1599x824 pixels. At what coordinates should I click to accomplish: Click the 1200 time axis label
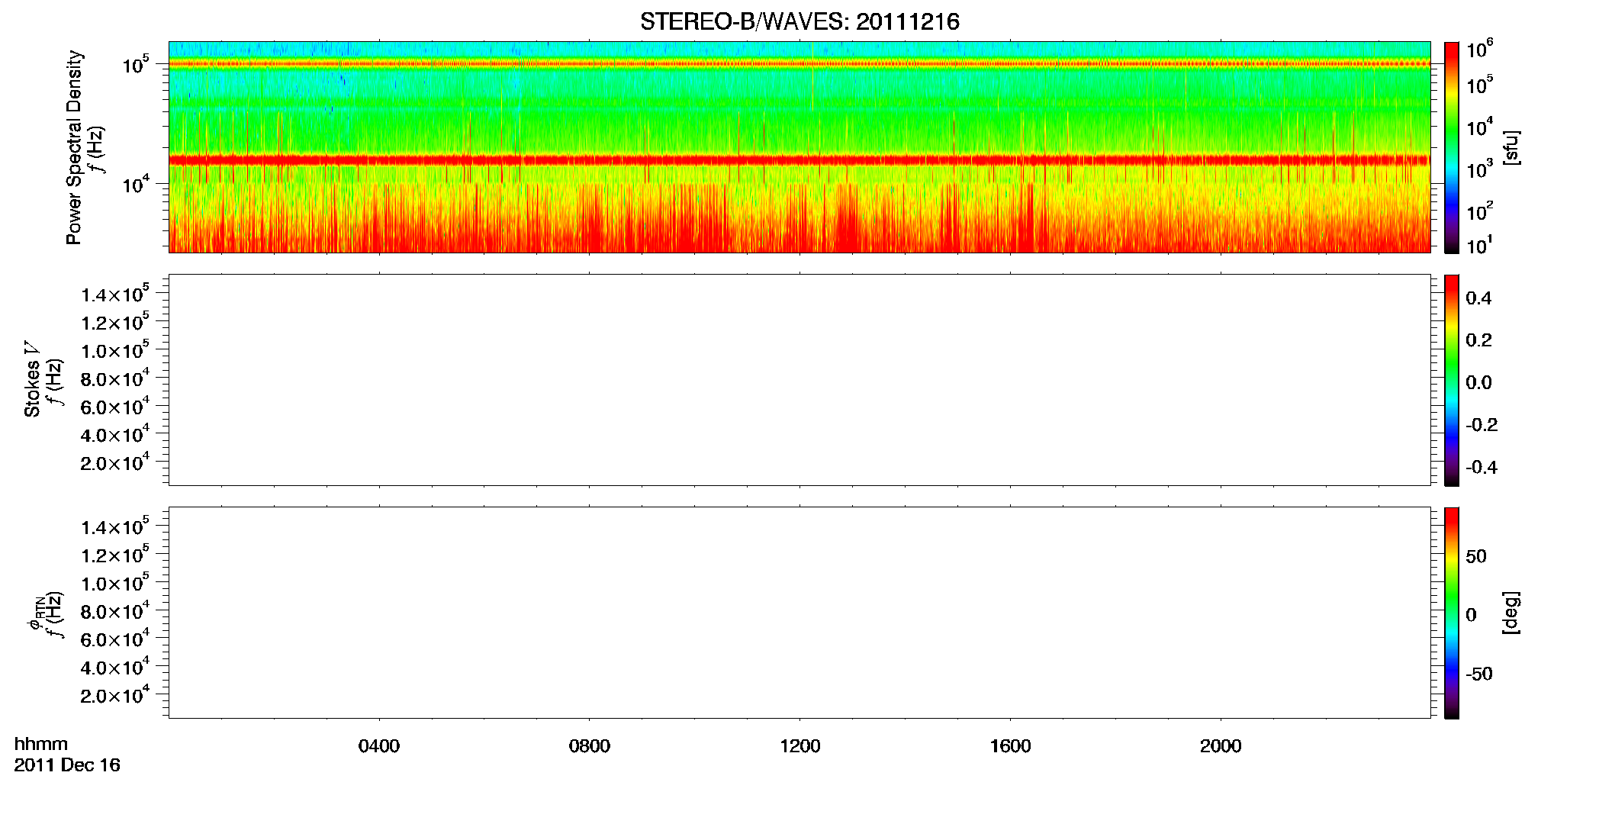point(799,746)
